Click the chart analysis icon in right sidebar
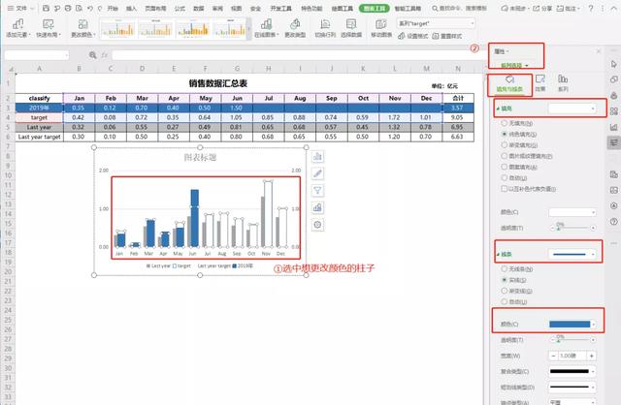Image resolution: width=621 pixels, height=405 pixels. click(x=614, y=127)
